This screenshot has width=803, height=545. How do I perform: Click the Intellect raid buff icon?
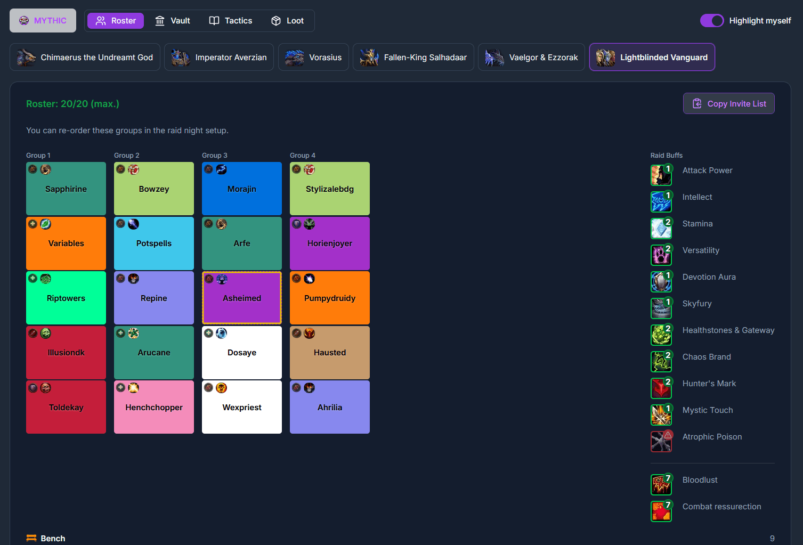point(661,202)
